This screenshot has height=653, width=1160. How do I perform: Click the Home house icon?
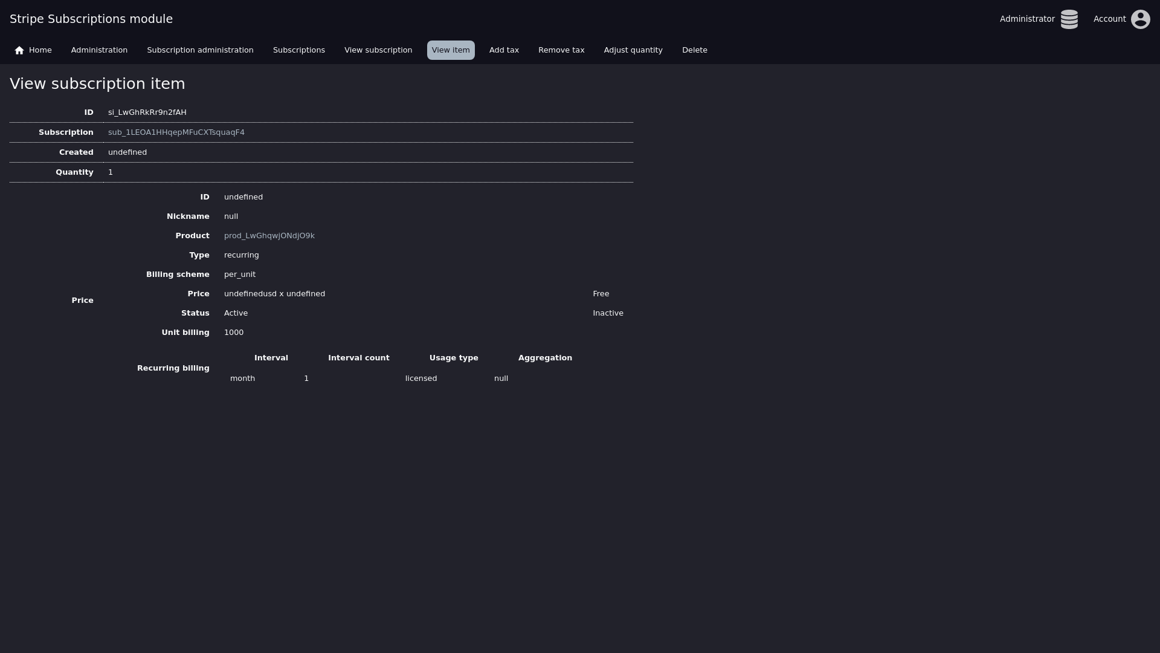[x=19, y=50]
